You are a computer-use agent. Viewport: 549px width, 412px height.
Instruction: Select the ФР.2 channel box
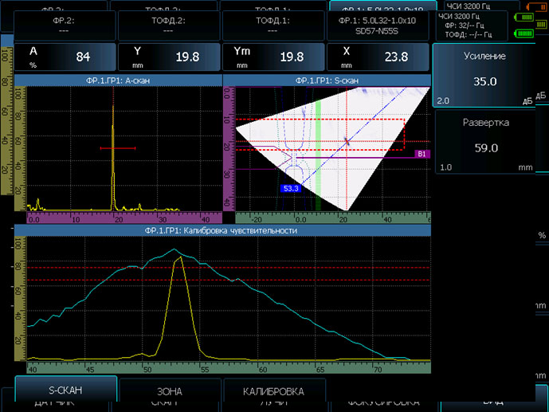pos(64,26)
